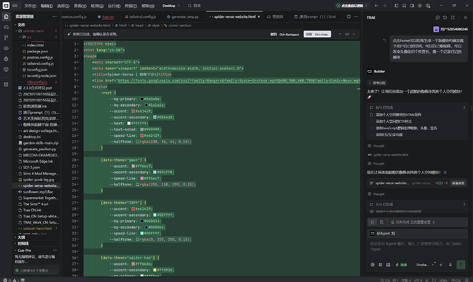Click the keep changes Ctrl+Enter button
The image size is (473, 282).
(317, 34)
